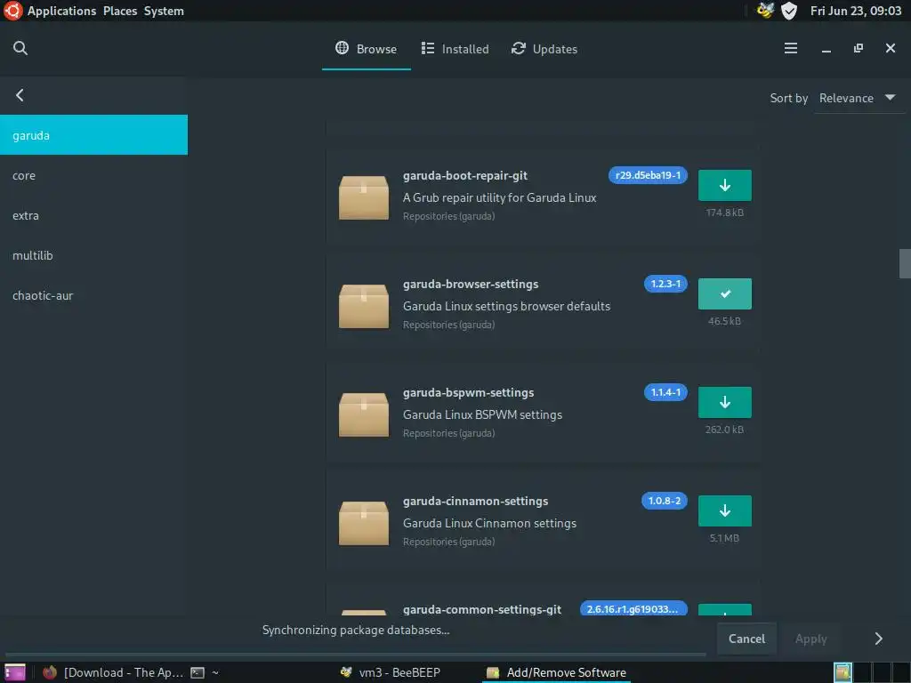This screenshot has width=911, height=683.
Task: Open the Applications menu
Action: pyautogui.click(x=61, y=11)
